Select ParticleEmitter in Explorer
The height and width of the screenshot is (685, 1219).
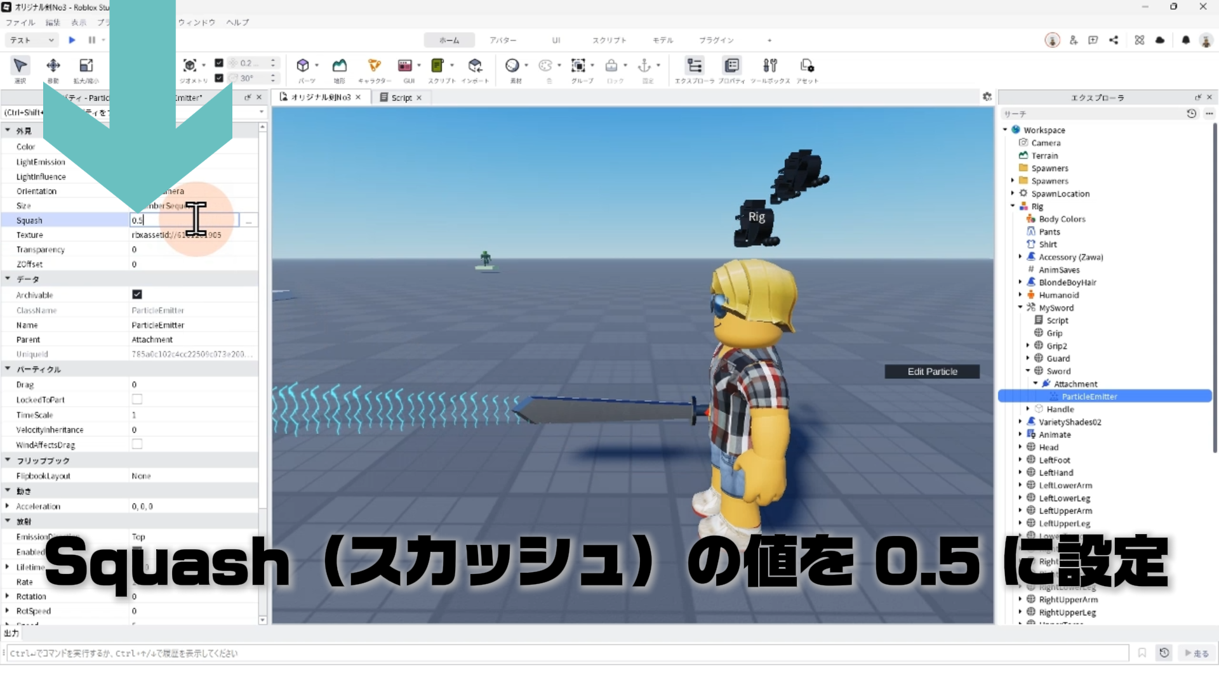point(1089,396)
